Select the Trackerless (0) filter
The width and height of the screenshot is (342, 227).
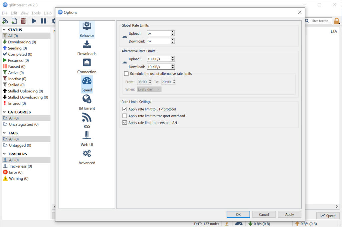(x=17, y=166)
